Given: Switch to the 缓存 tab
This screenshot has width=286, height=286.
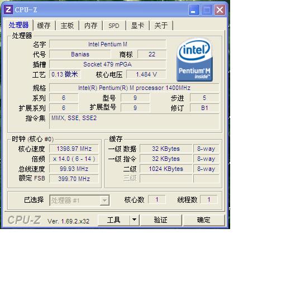Looking at the screenshot, I should coord(44,26).
